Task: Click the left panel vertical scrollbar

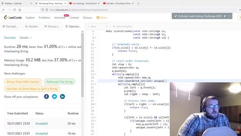Action: pos(82,65)
